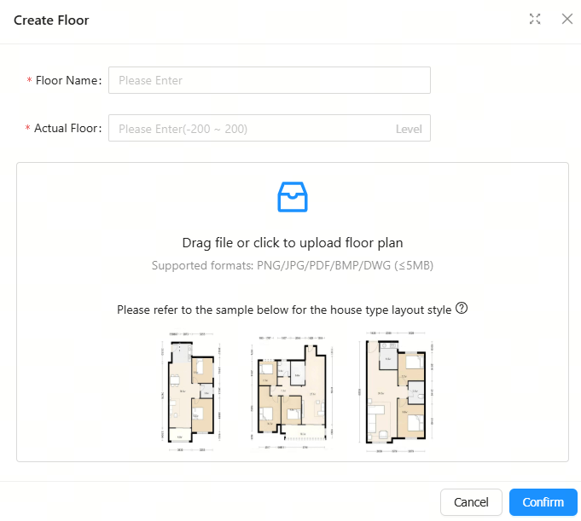Expand the Create Floor dialog to fullscreen
Screen dimensions: 581x521
click(535, 19)
